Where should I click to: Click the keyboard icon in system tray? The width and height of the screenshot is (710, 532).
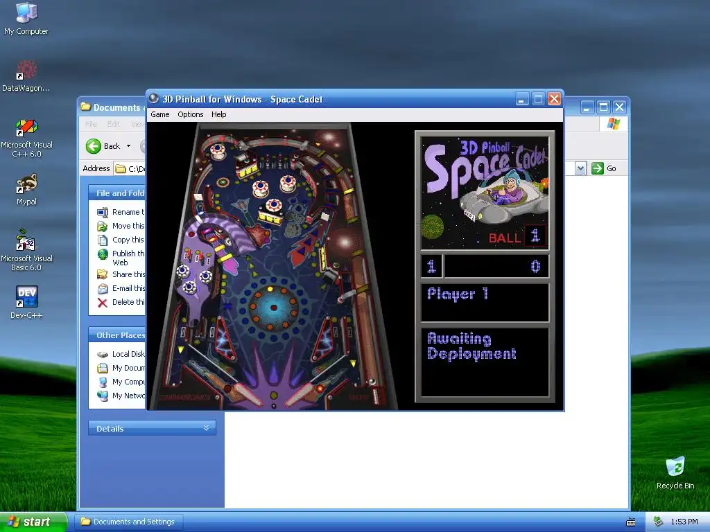pyautogui.click(x=631, y=522)
